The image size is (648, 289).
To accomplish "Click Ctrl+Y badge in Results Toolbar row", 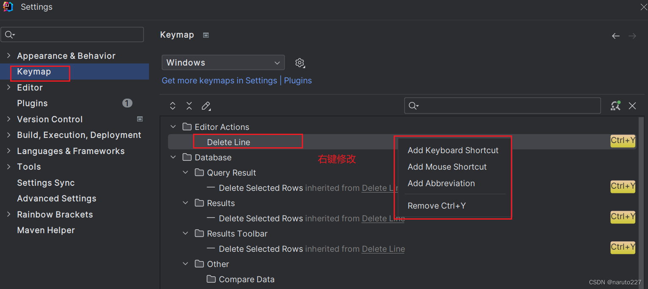I will [x=623, y=247].
